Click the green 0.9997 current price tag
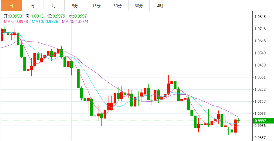 (263, 121)
